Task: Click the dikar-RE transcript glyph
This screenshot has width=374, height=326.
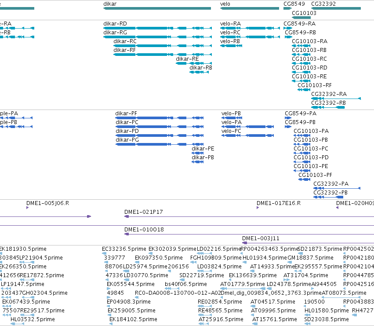Action: click(194, 63)
